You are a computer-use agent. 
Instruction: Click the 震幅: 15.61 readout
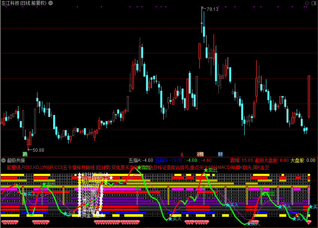(x=241, y=160)
